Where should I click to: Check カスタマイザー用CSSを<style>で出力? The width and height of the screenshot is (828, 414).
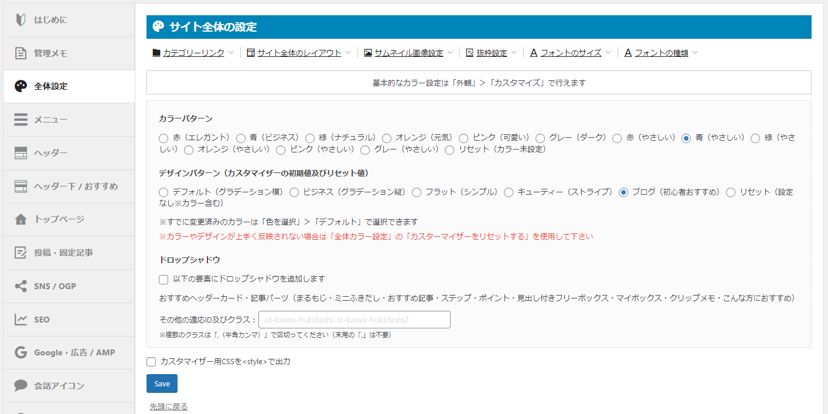[x=151, y=362]
